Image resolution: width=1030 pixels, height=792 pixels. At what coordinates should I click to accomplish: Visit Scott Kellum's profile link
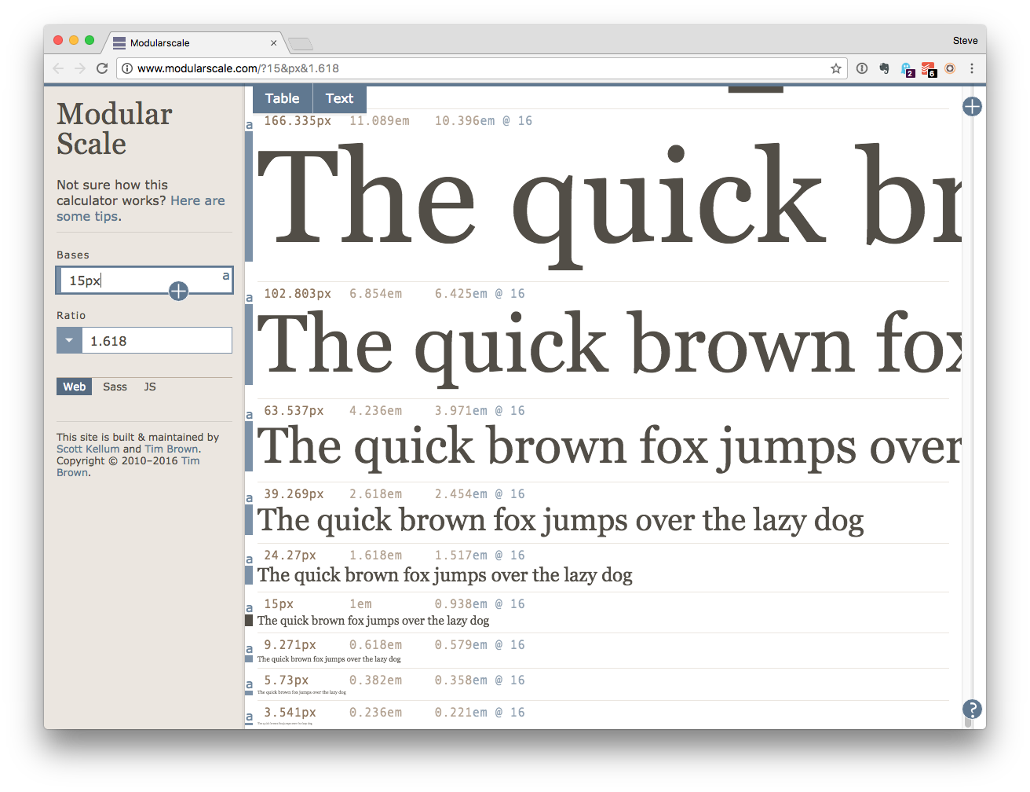88,449
